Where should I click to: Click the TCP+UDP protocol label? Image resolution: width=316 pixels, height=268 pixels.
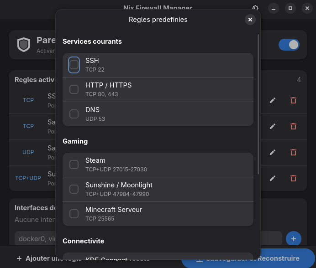28,178
